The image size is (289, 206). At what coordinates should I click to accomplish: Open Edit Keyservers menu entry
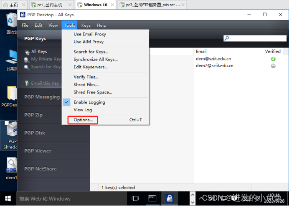pos(105,67)
